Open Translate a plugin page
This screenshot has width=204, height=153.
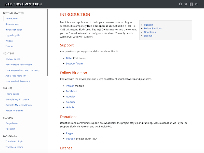click(x=14, y=142)
